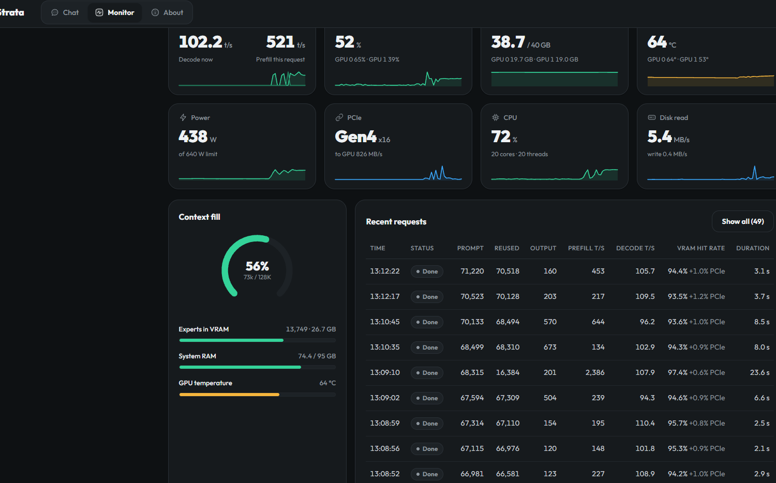Switch to the Monitor tab
The width and height of the screenshot is (776, 483).
115,12
